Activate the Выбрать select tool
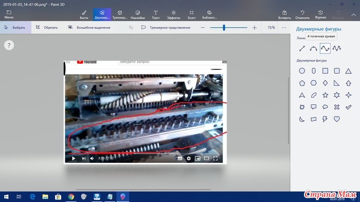 (15, 28)
